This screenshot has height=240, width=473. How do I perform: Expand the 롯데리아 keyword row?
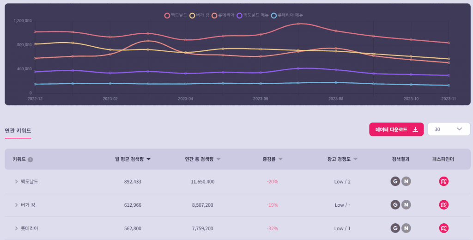click(x=16, y=228)
